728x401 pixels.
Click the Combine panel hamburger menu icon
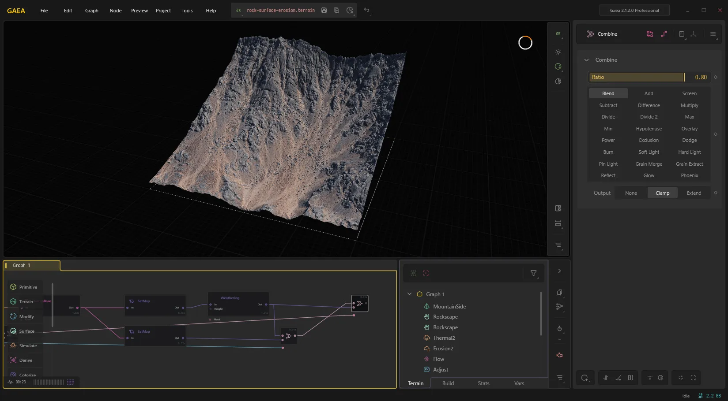click(x=713, y=34)
